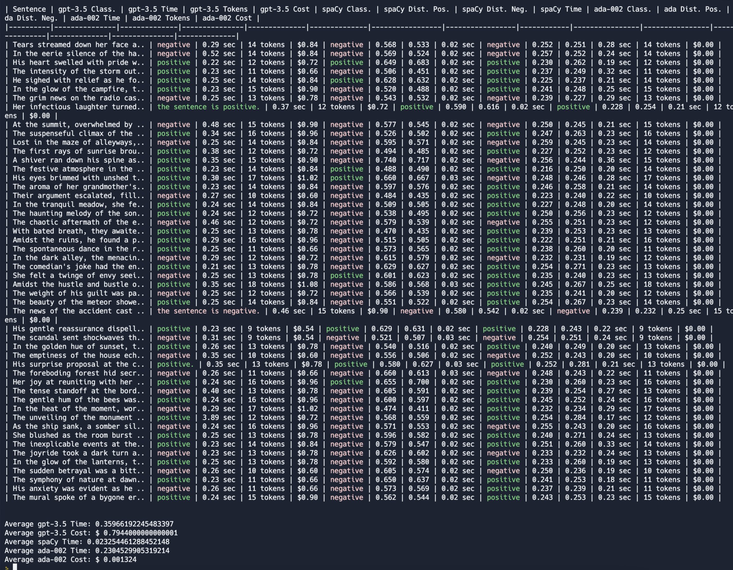Select the "positive." label with trailing period
Screen dimensions: 733x570
(176, 364)
